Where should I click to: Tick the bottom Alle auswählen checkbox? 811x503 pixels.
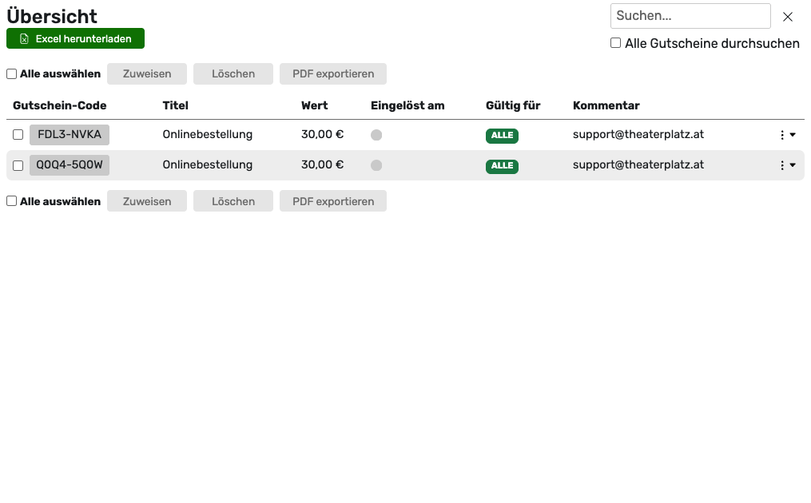point(12,201)
